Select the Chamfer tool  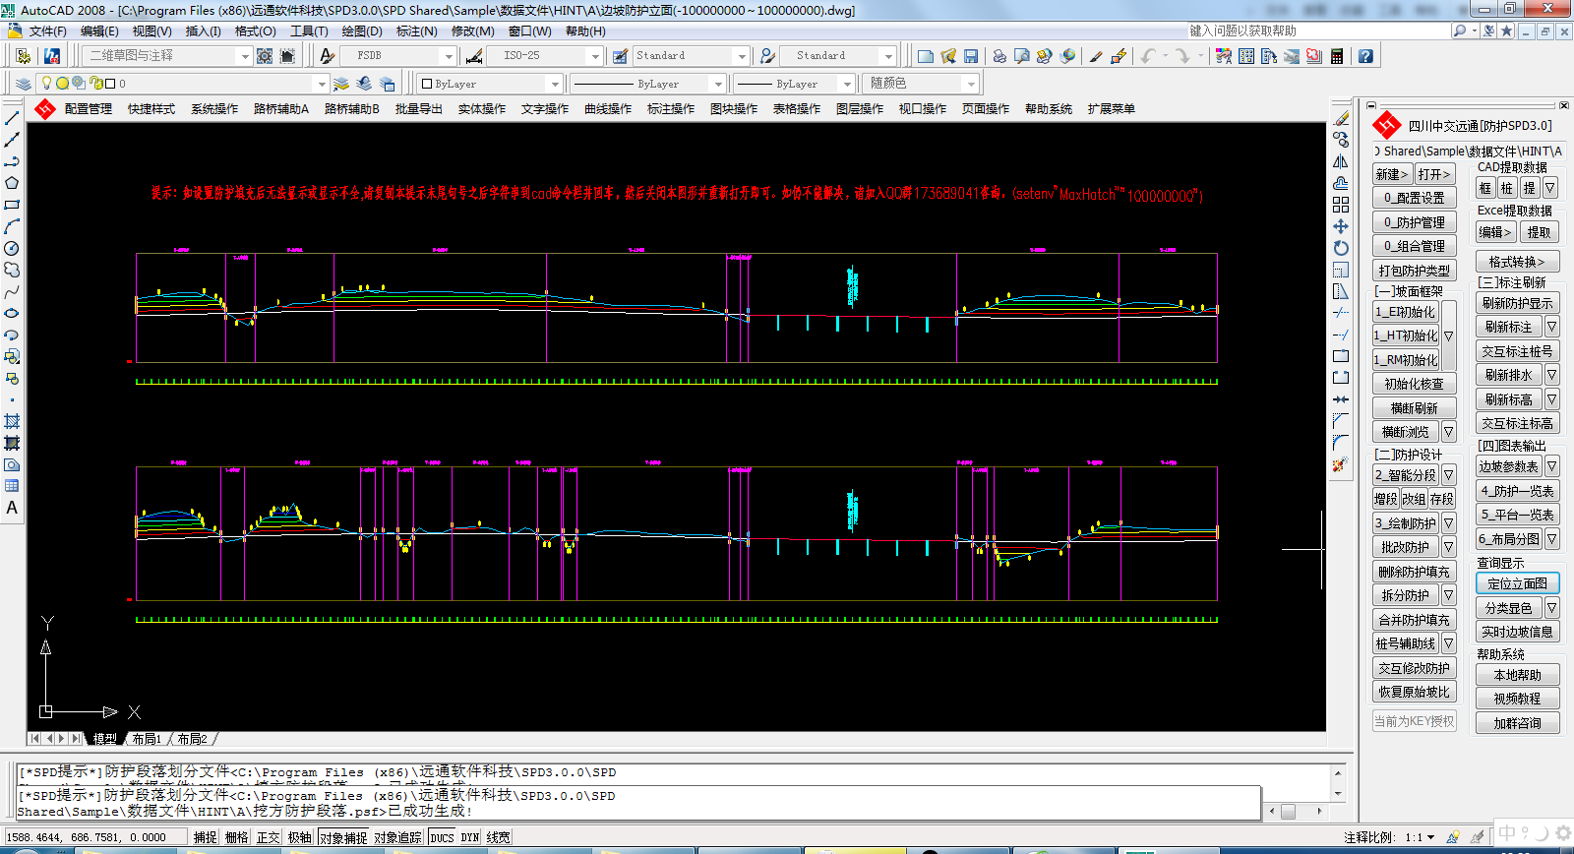click(1341, 421)
